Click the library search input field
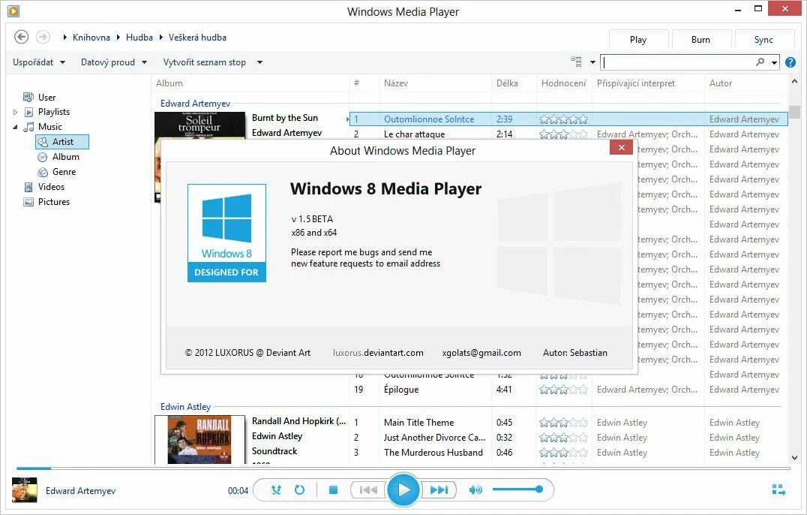The image size is (807, 515). click(678, 62)
